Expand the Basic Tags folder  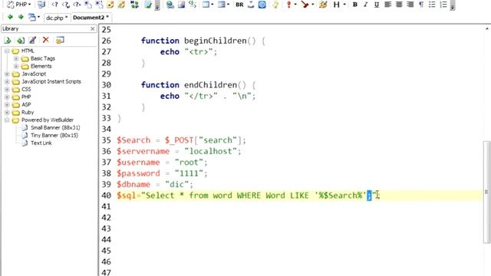tap(16, 58)
